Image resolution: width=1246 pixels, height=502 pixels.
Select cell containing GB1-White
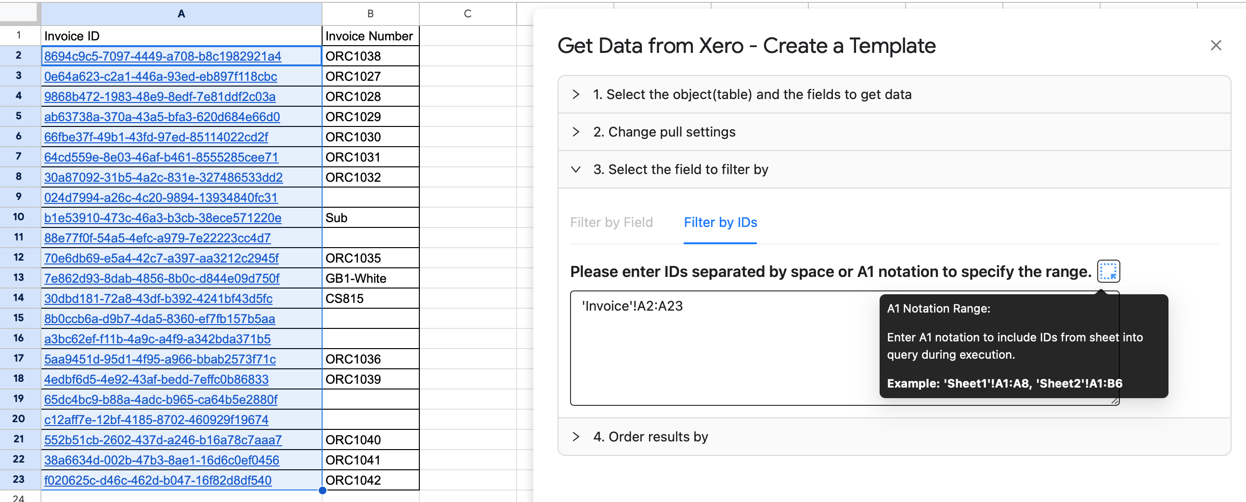(371, 278)
